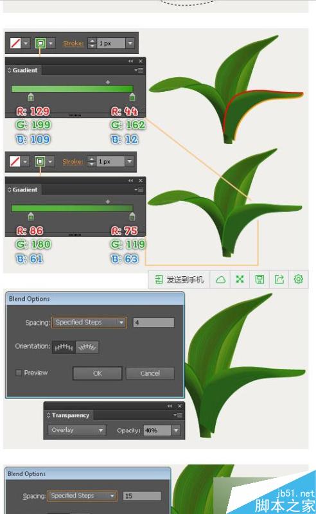316x514 pixels.
Task: Open the Spacing dropdown showing Specified Steps (4)
Action: click(89, 323)
